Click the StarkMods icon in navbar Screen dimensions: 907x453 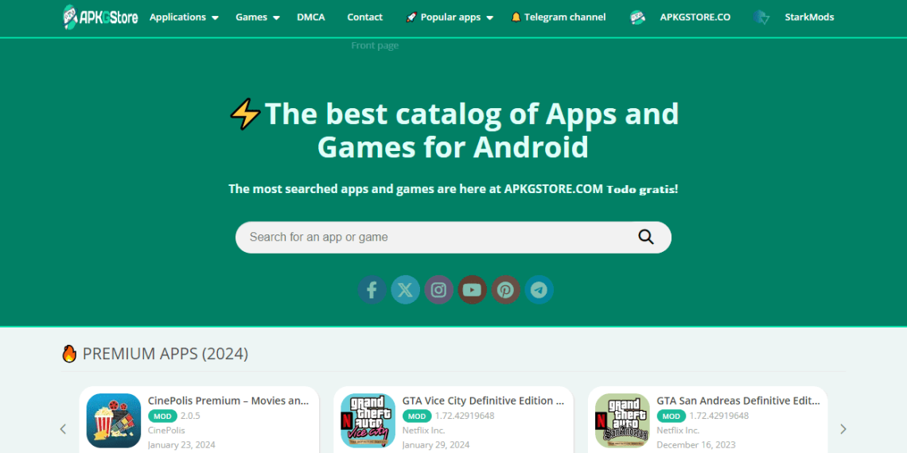pos(761,17)
